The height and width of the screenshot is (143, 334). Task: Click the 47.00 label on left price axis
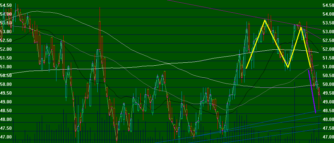[6, 137]
